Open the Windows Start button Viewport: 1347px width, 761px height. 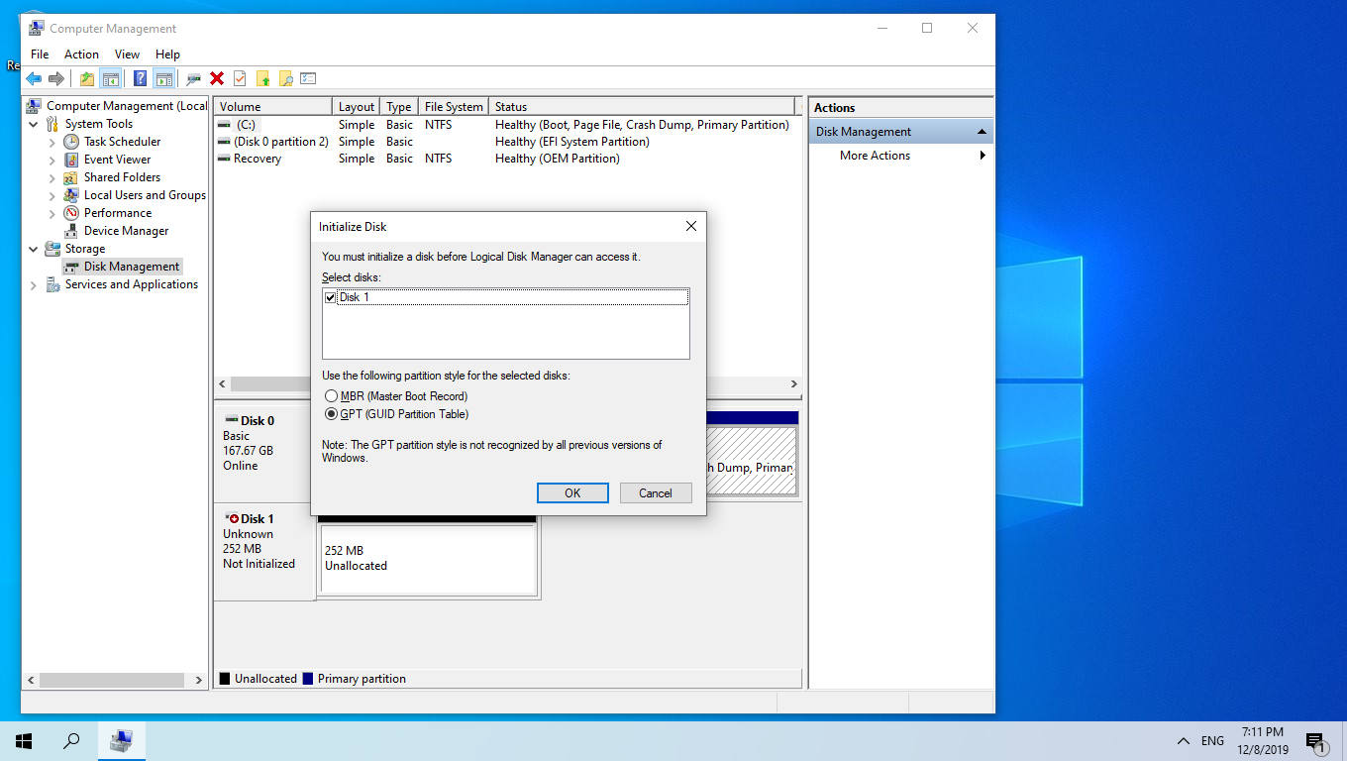coord(24,740)
